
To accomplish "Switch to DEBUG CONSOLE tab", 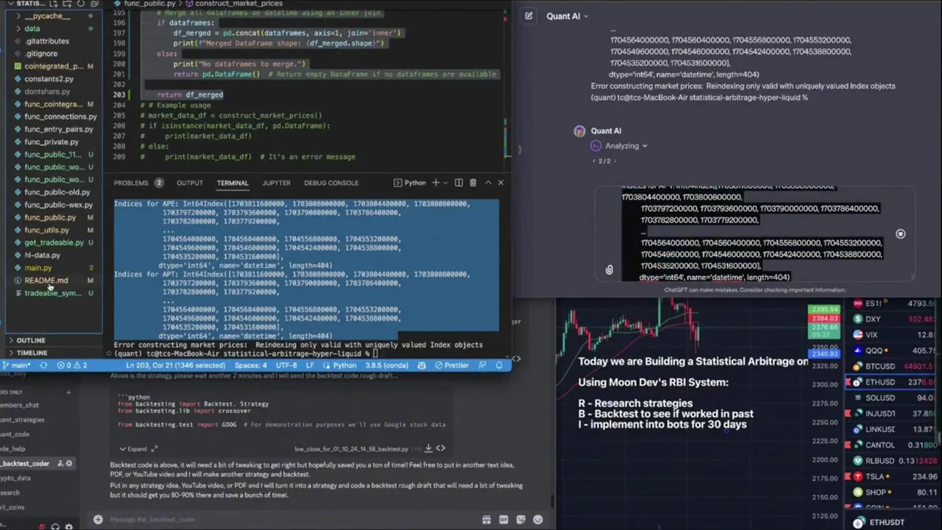I will (x=331, y=183).
